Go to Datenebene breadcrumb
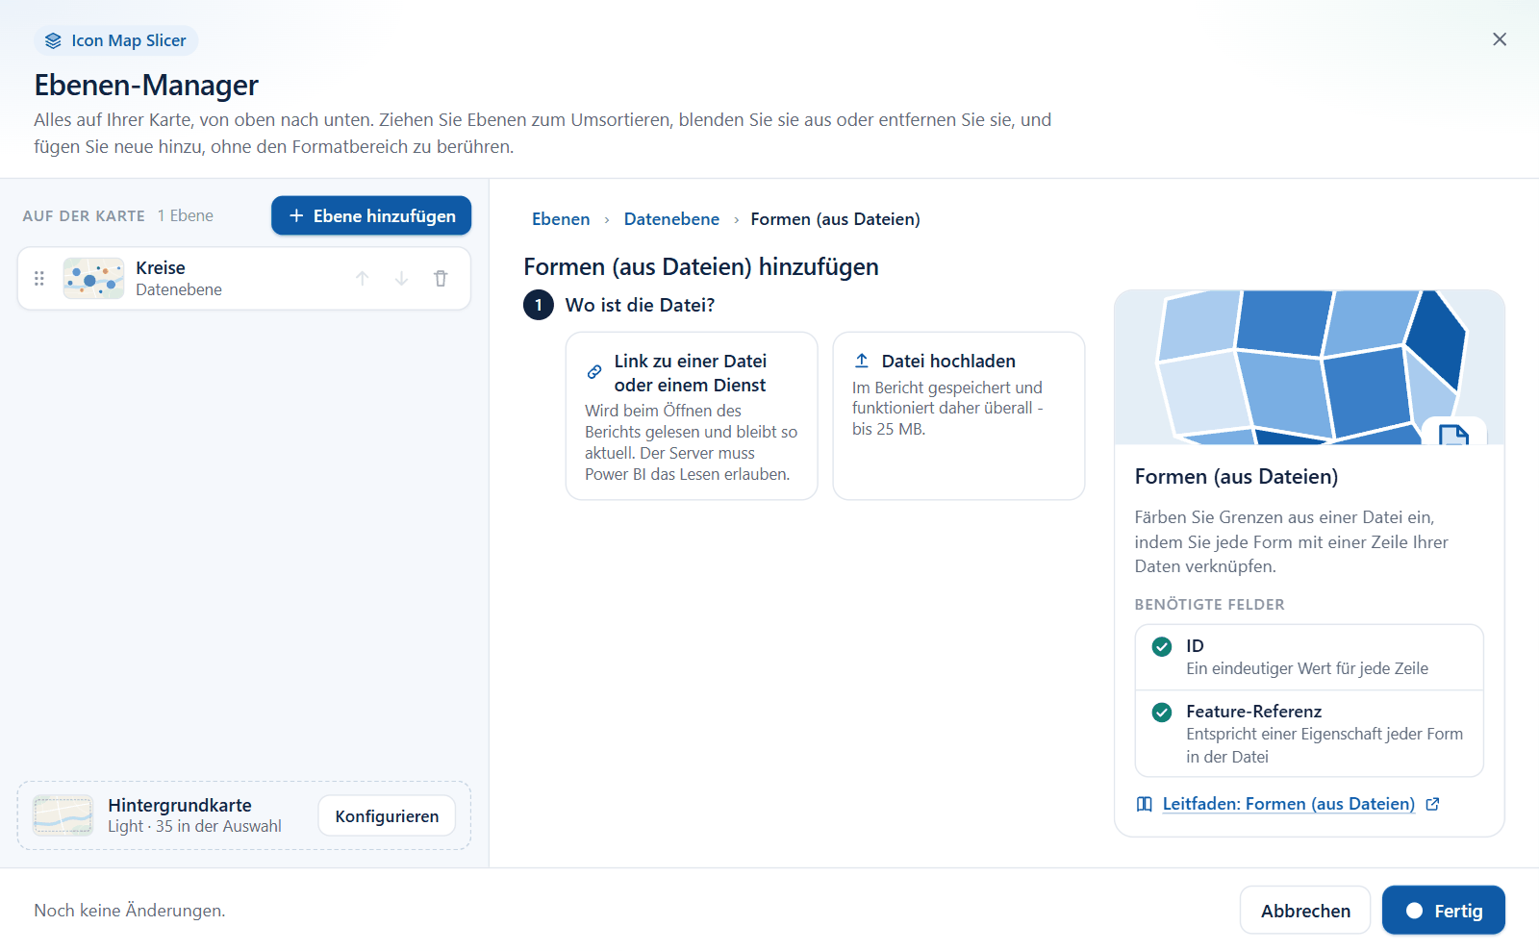This screenshot has width=1539, height=951. pyautogui.click(x=671, y=219)
